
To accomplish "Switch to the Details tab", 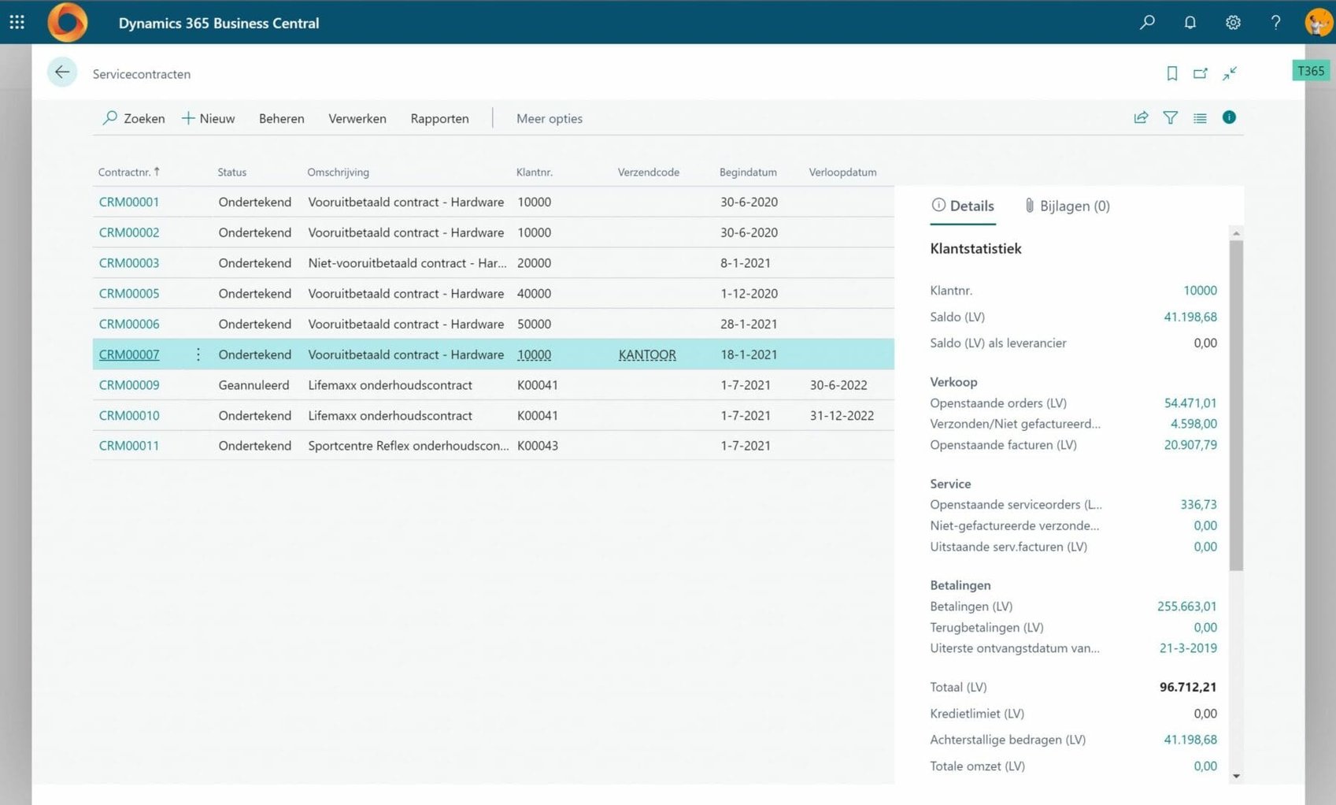I will point(963,206).
